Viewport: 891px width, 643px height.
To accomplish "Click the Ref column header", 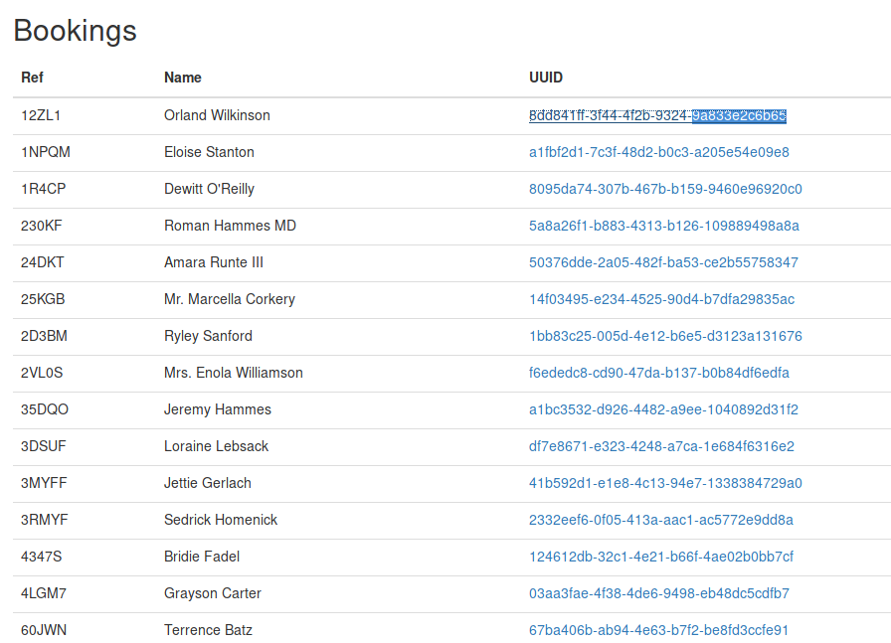I will click(33, 78).
